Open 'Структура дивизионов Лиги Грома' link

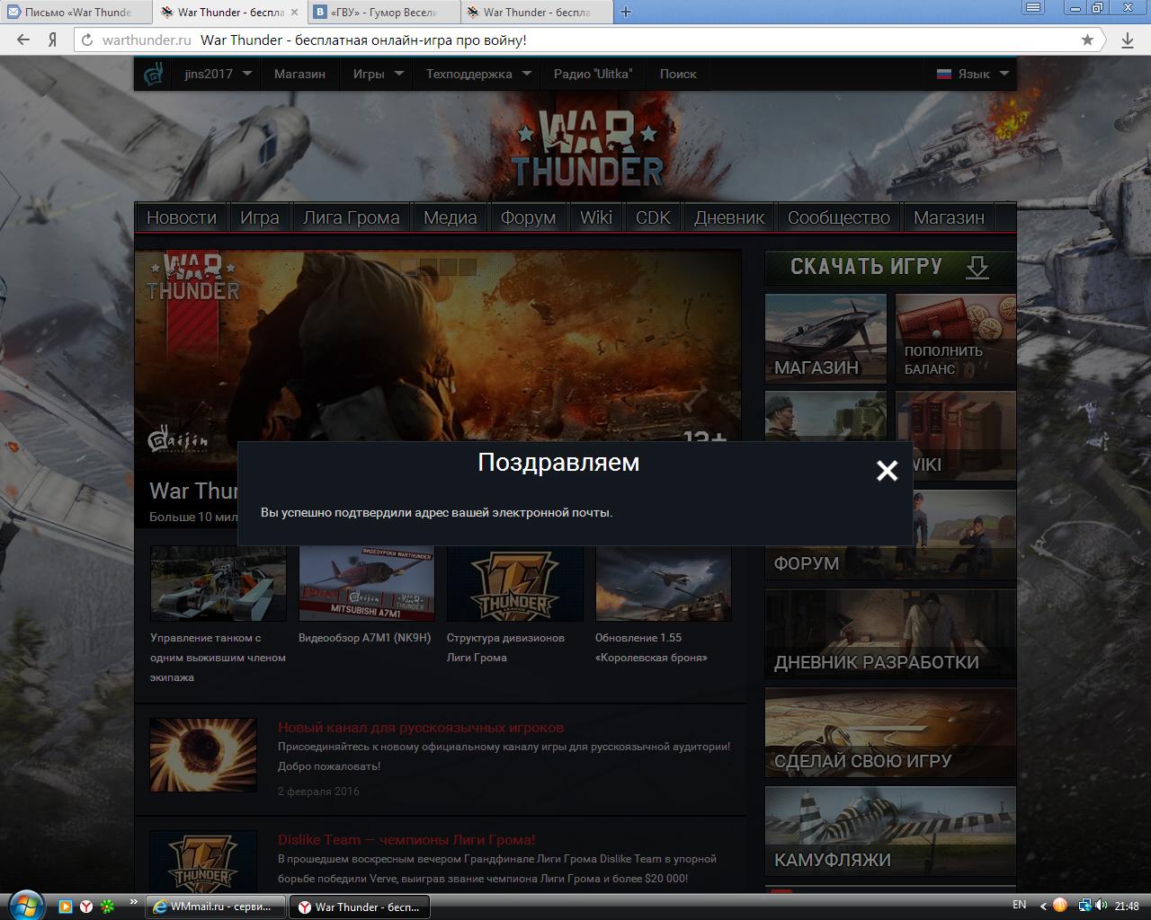coord(505,648)
